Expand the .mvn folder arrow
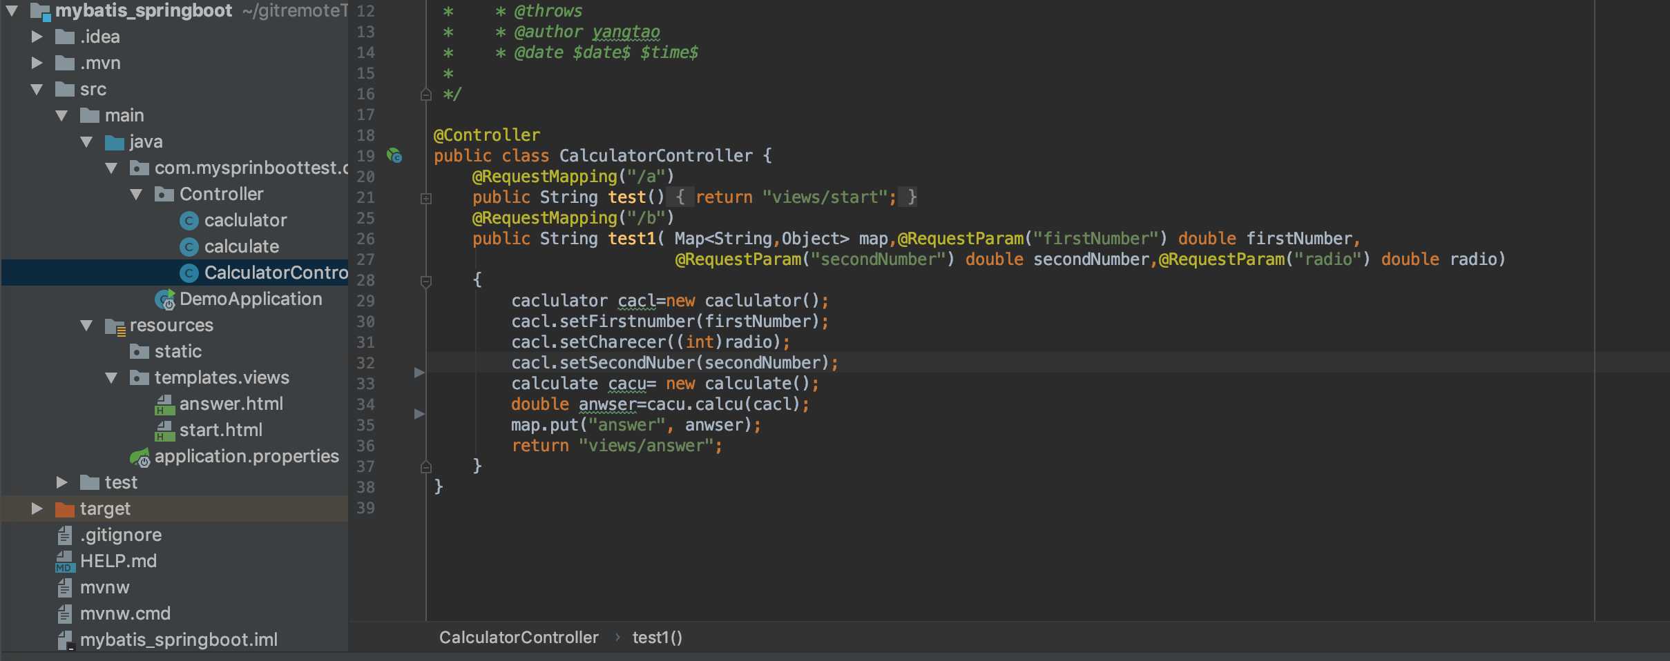The height and width of the screenshot is (661, 1670). point(37,63)
